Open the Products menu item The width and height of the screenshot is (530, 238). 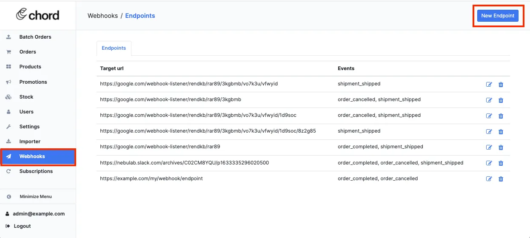click(38, 67)
